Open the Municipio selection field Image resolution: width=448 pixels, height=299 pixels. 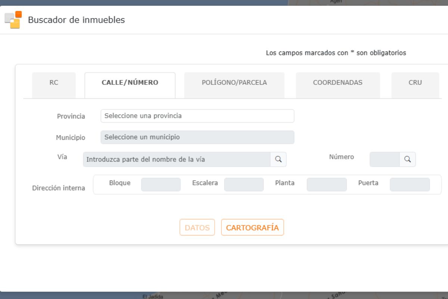(197, 137)
